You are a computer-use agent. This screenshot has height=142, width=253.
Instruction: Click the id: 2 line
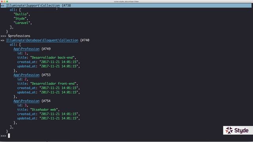pos(23,79)
